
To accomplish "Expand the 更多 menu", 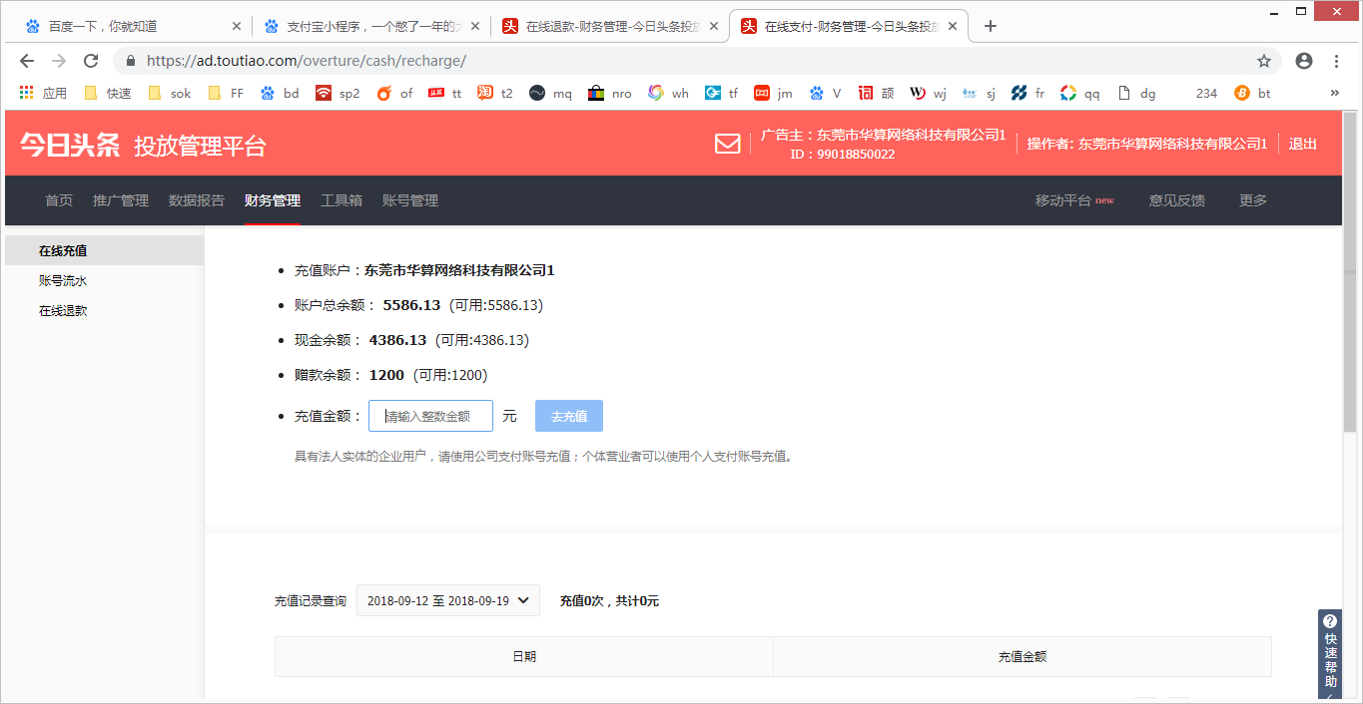I will coord(1253,200).
